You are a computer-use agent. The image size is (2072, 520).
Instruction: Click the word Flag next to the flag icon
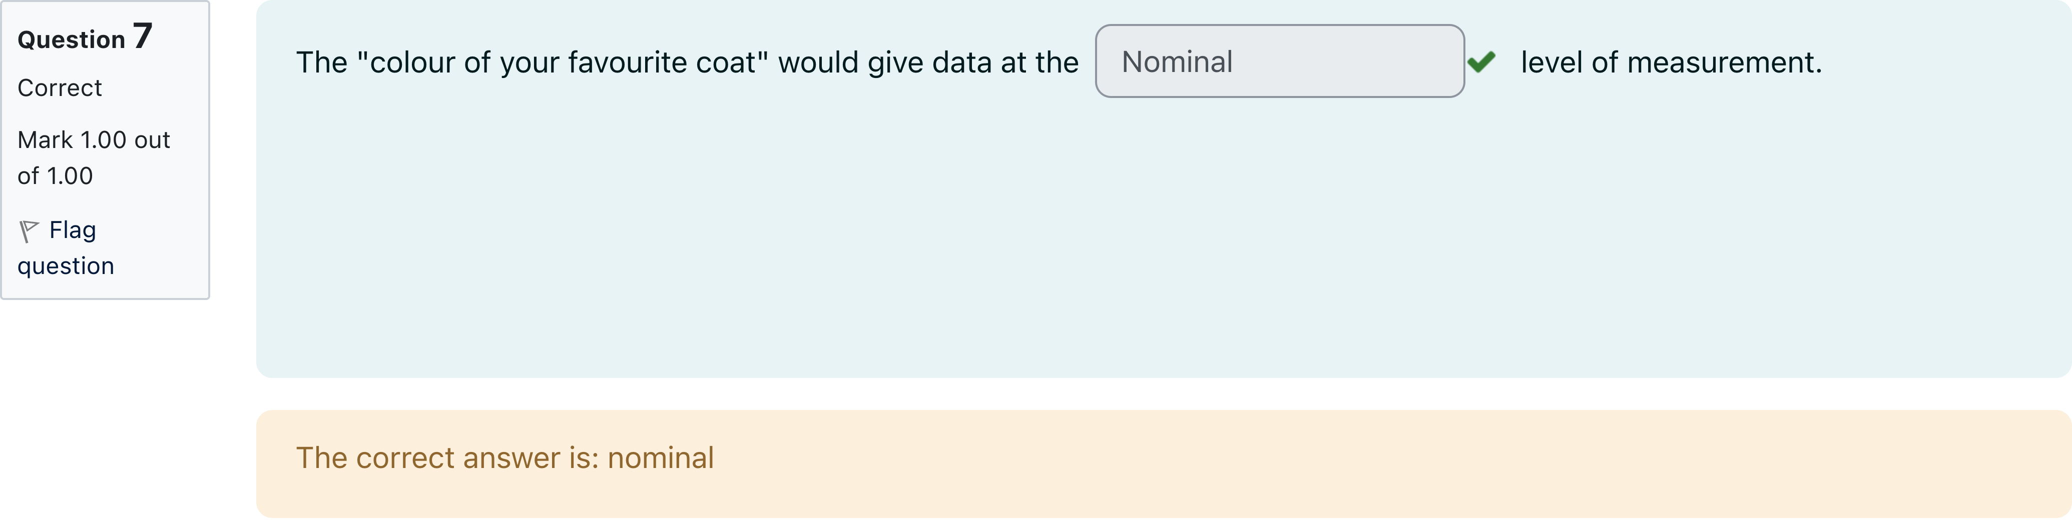click(73, 230)
